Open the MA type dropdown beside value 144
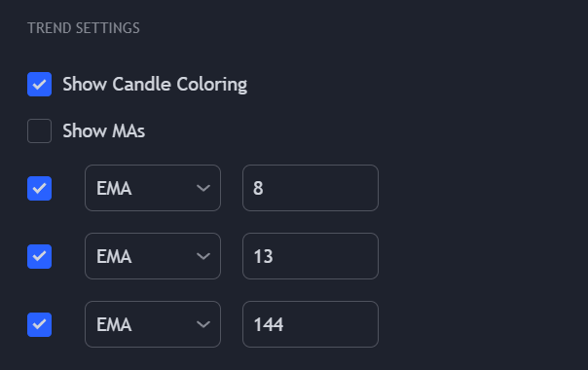Viewport: 588px width, 370px height. click(x=153, y=324)
